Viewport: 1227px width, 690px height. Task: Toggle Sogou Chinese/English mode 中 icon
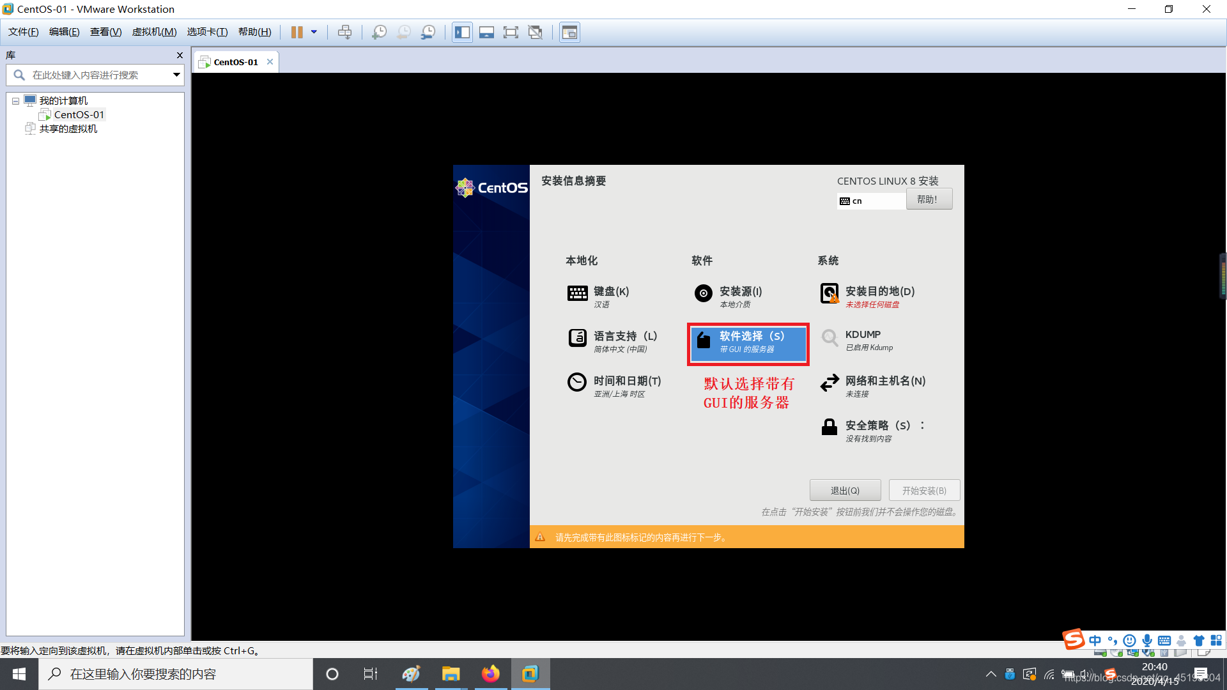pos(1095,640)
